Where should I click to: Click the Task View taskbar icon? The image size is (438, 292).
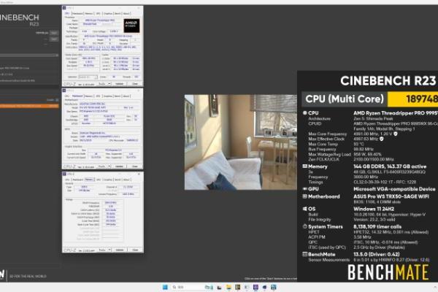(219, 287)
